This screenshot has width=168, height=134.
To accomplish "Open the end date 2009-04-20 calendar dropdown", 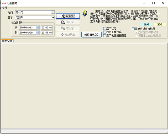I will pyautogui.click(x=38, y=33).
